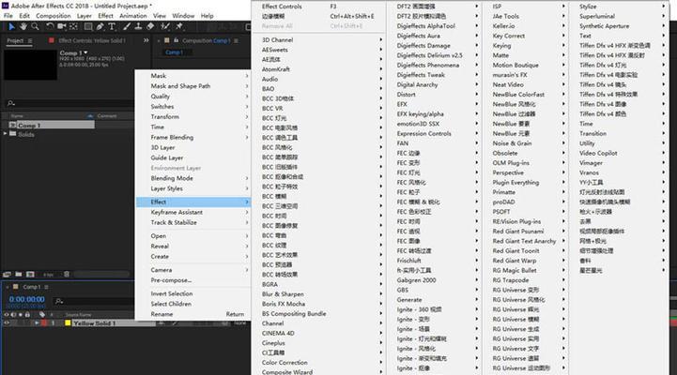This screenshot has height=375, width=677.
Task: Click the yellow solid color swatch in timeline
Action: [68, 322]
